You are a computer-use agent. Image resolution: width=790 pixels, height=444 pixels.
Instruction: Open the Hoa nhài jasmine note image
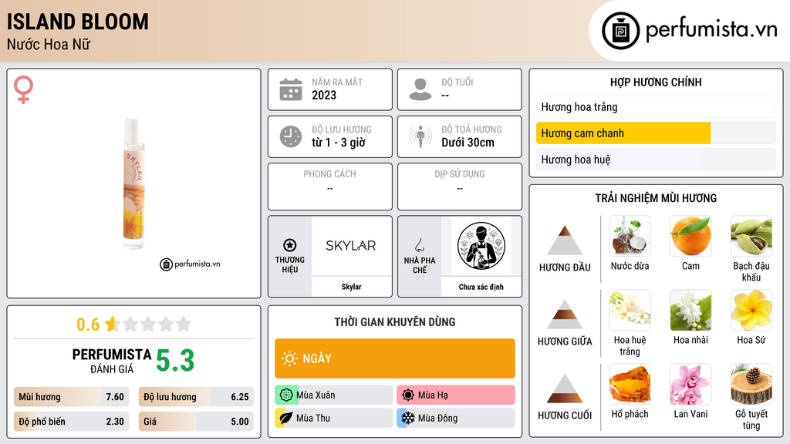[690, 311]
